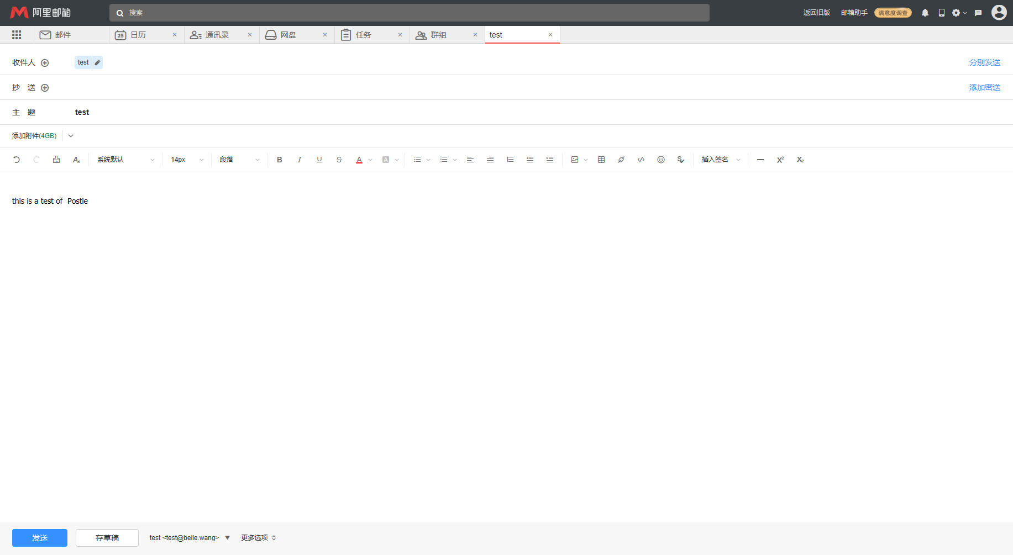Click the blue 发送 send button

[x=40, y=538]
